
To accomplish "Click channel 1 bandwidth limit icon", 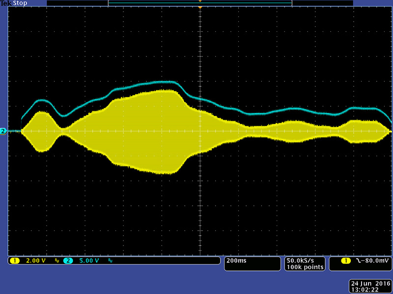I will pos(56,261).
